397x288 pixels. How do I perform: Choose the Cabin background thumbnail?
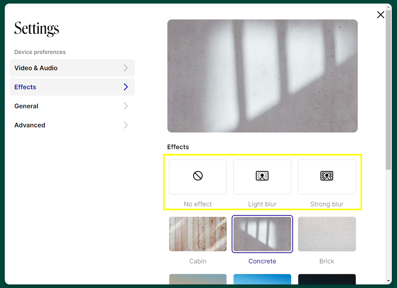198,234
